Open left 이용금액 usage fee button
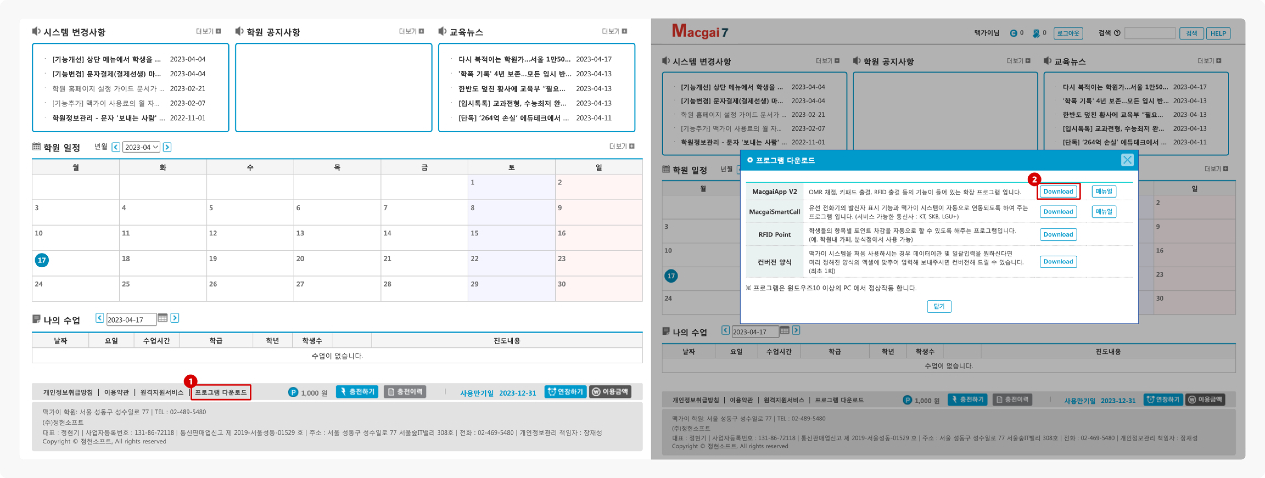Screen dimensions: 1265x478 (x=610, y=392)
